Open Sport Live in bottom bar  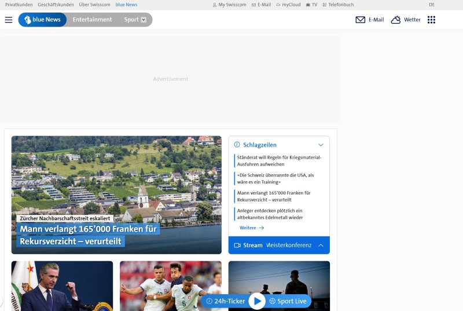point(288,301)
